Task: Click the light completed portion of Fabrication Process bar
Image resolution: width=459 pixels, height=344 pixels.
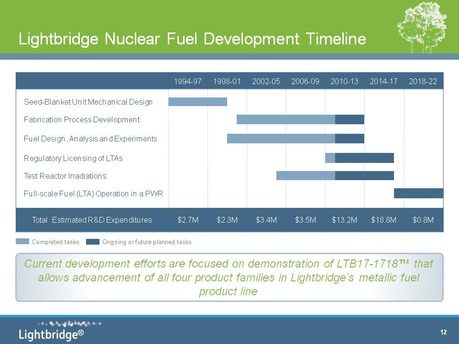Action: pos(285,119)
